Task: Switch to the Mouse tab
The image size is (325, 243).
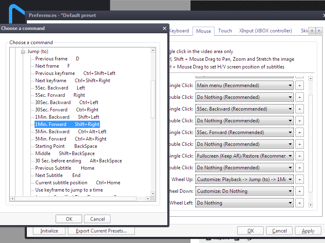Action: [204, 31]
